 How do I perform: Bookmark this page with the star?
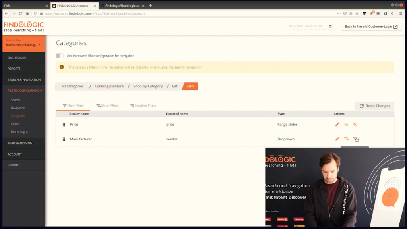pyautogui.click(x=357, y=13)
